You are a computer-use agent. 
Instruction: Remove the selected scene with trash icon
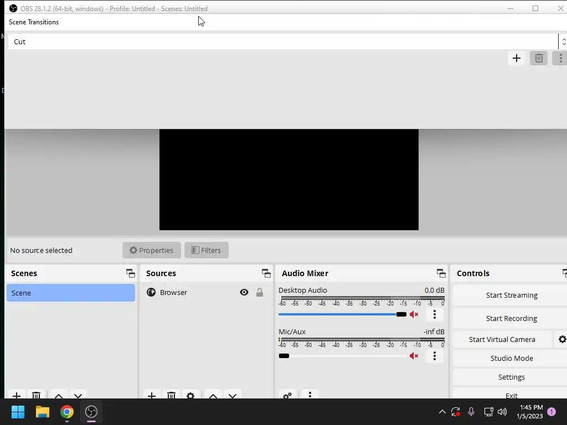click(x=36, y=395)
